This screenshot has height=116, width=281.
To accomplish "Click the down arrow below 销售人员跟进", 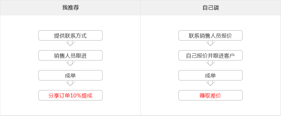I will point(70,63).
